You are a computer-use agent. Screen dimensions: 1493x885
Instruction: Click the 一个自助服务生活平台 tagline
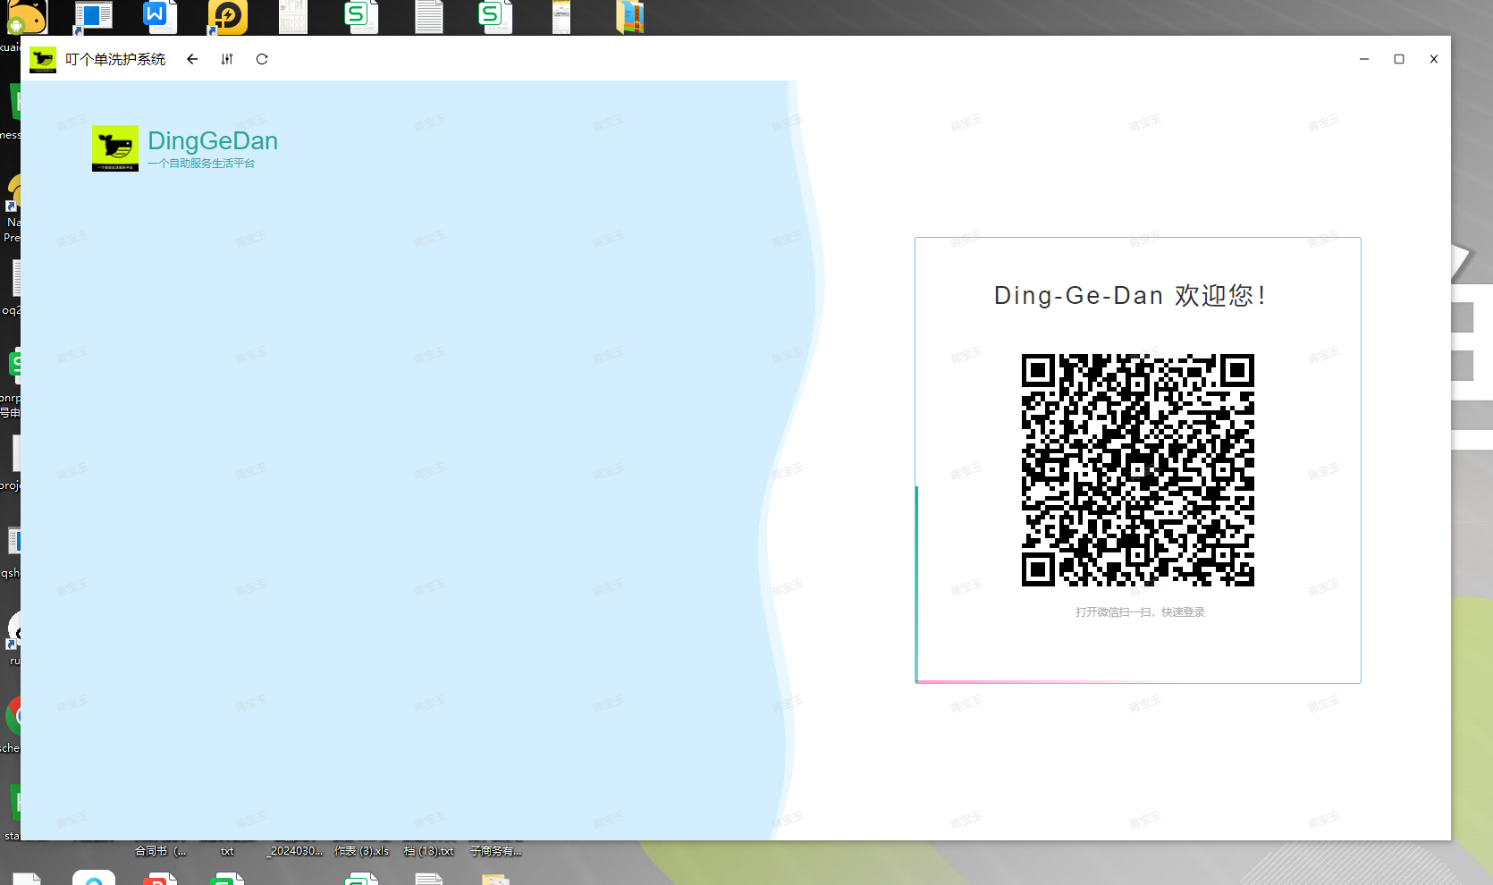[x=201, y=164]
